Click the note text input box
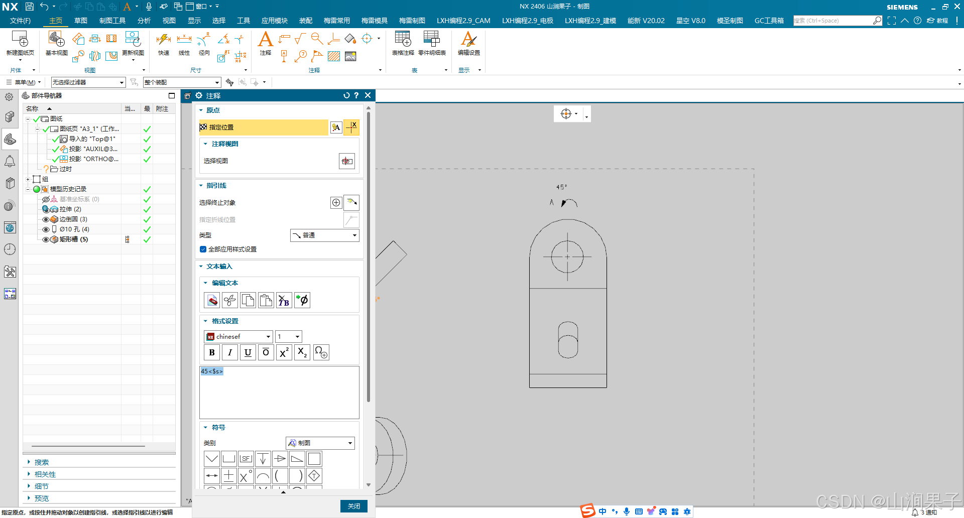 (279, 393)
